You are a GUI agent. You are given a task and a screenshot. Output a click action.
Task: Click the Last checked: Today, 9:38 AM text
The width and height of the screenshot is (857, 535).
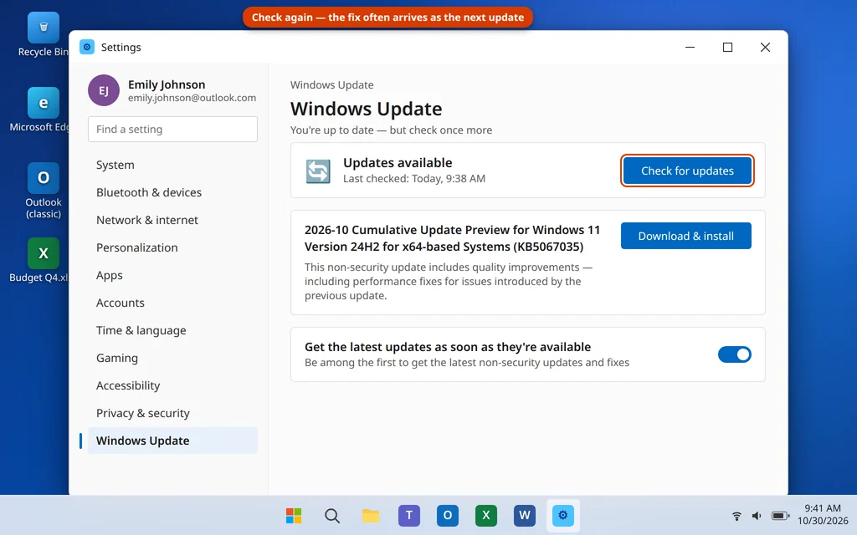point(414,179)
